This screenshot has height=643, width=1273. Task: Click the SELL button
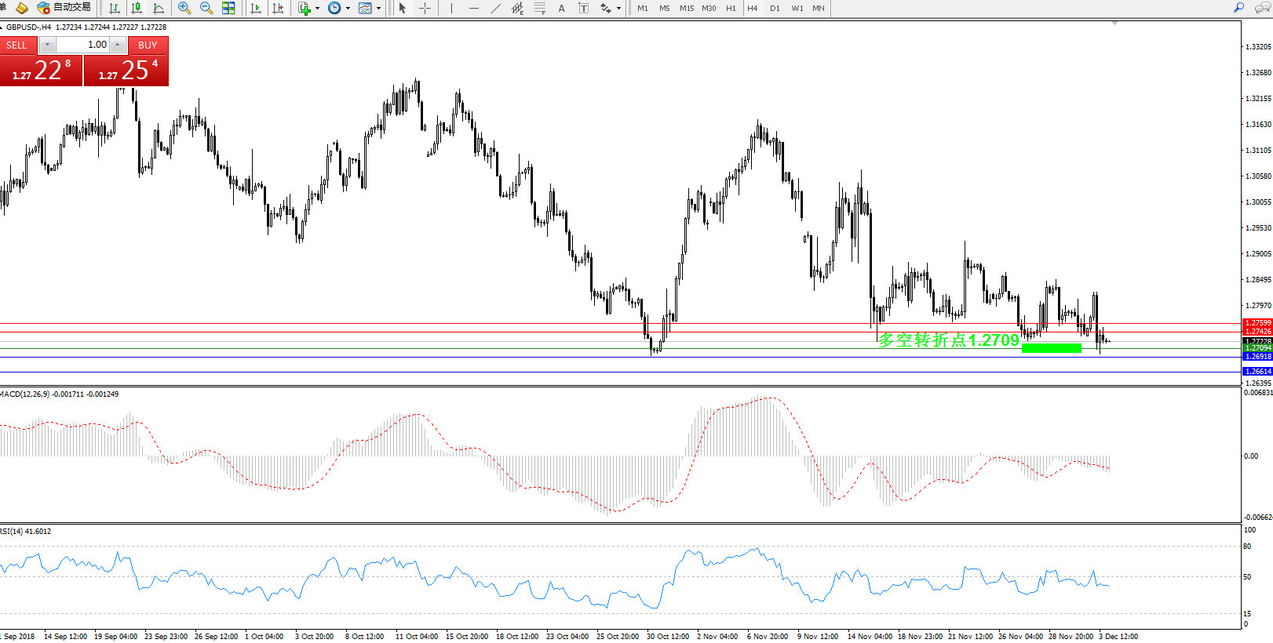click(x=17, y=45)
